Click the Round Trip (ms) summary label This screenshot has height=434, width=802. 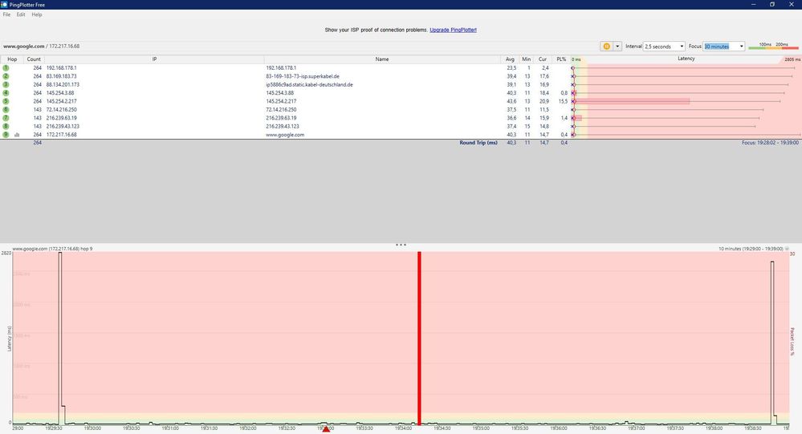[478, 143]
